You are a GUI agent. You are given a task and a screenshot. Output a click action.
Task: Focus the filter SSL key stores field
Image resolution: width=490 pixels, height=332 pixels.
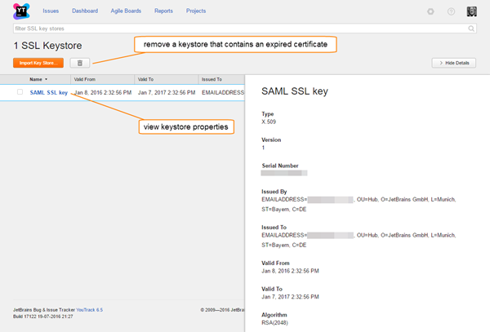[237, 29]
